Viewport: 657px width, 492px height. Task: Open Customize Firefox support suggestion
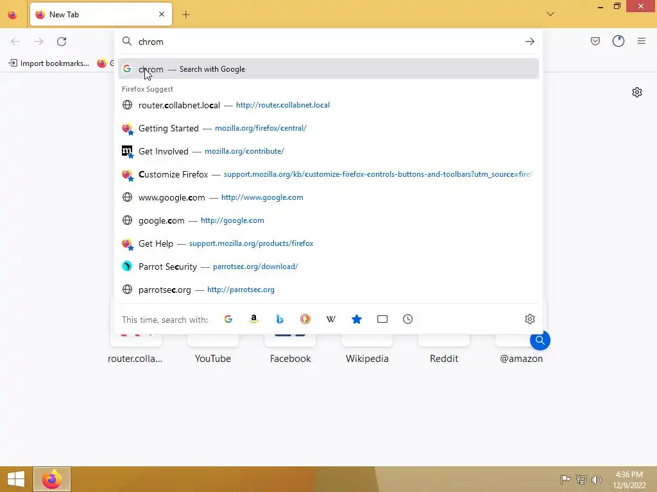tap(328, 174)
